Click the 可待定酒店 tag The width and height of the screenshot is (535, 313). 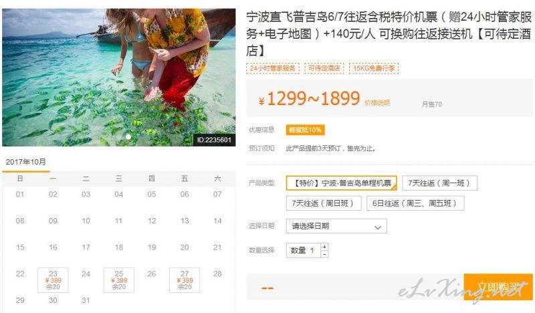[324, 68]
